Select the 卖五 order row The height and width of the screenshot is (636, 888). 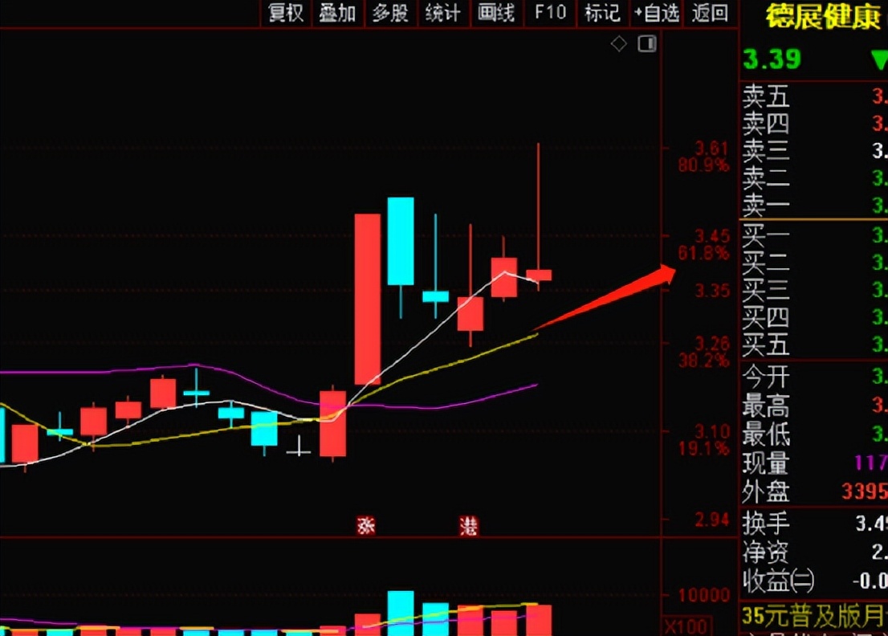814,96
